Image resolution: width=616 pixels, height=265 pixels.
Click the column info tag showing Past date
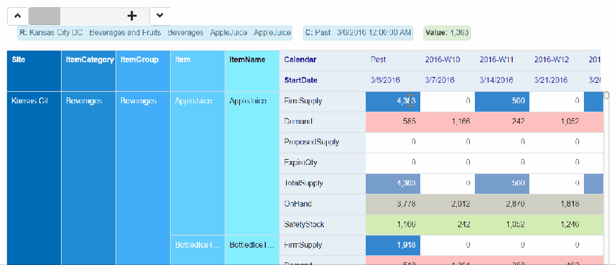359,32
